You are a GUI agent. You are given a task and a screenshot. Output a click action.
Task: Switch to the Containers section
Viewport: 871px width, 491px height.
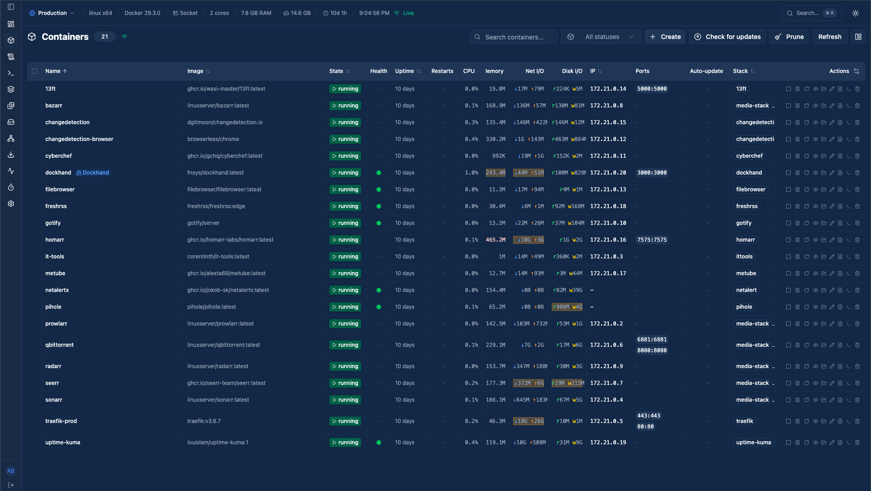11,40
